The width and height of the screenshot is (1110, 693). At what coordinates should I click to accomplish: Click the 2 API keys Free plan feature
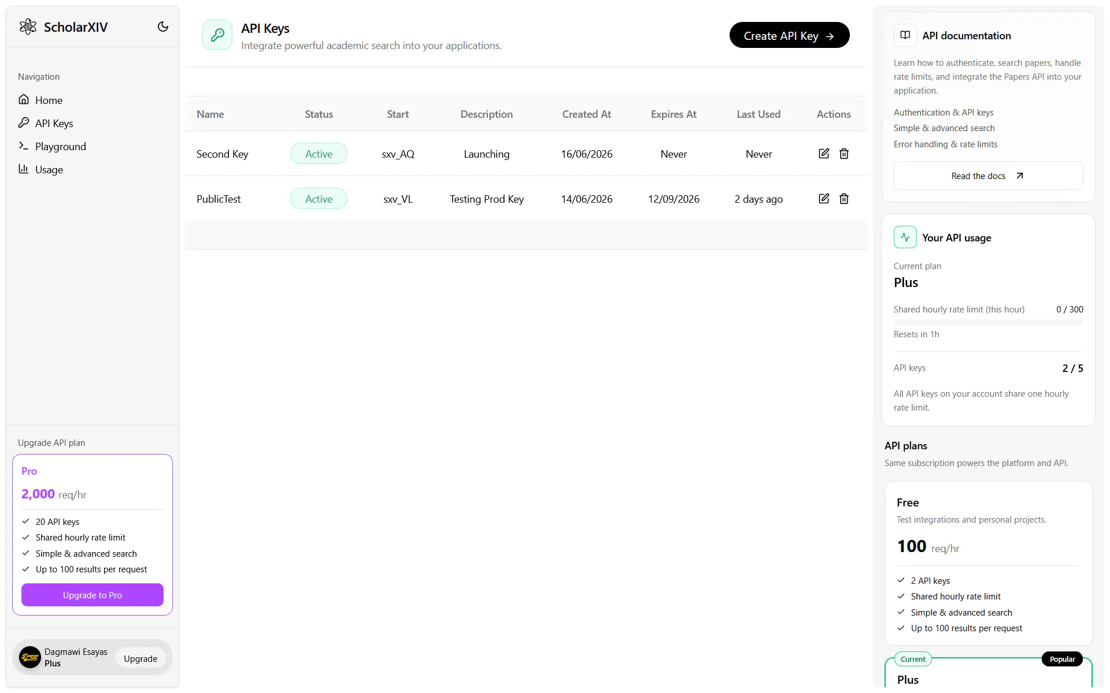tap(930, 580)
